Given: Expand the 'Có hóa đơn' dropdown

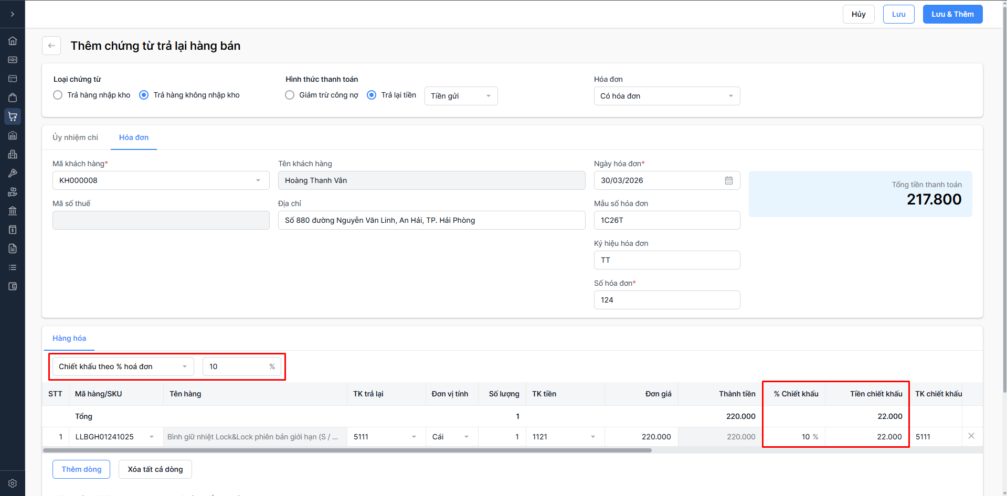Looking at the screenshot, I should (x=666, y=96).
